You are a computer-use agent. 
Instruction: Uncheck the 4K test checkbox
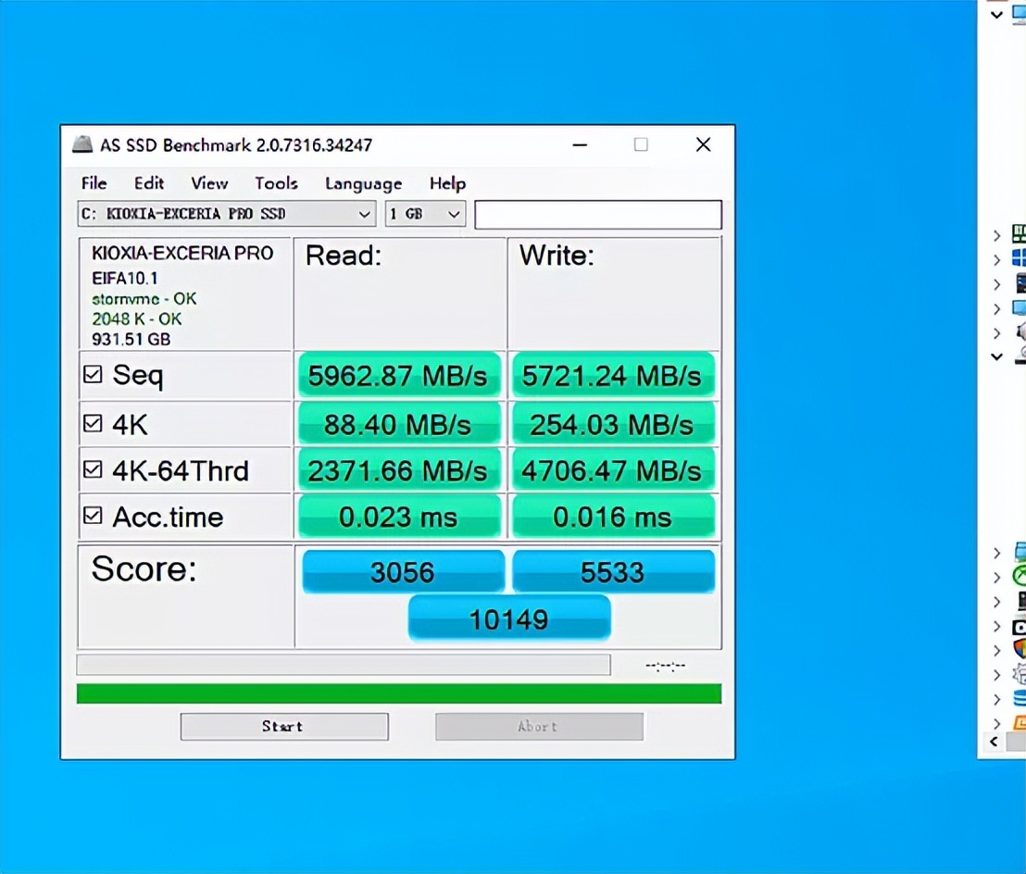click(x=93, y=424)
